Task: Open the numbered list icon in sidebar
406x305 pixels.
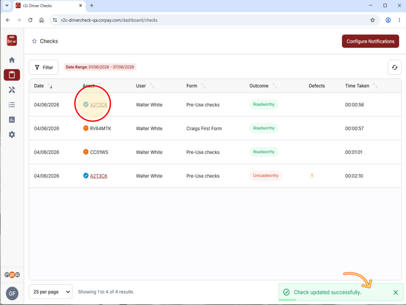Action: [11, 105]
